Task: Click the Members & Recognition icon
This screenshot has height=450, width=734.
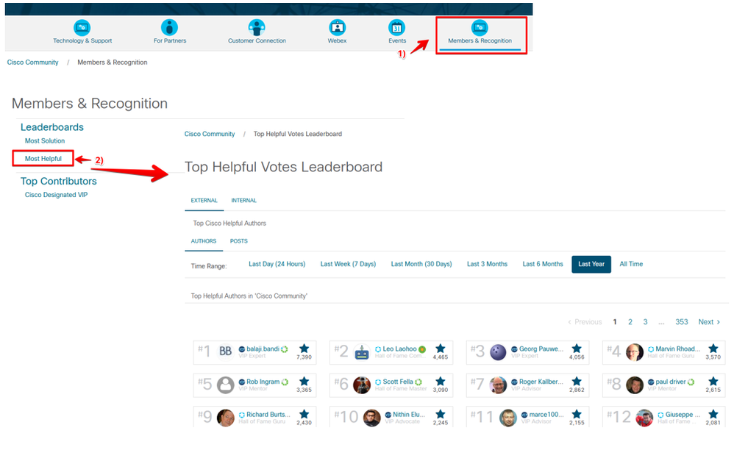Action: pyautogui.click(x=480, y=28)
